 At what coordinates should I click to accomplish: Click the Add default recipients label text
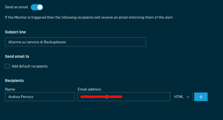click(30, 66)
